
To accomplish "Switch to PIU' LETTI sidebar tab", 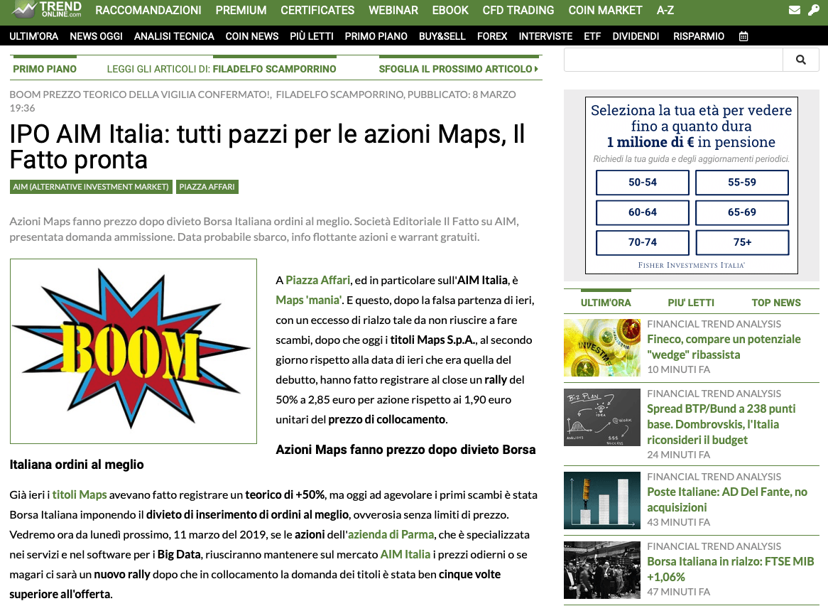I will (691, 303).
